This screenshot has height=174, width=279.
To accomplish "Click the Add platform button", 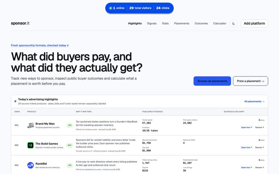I will click(254, 23).
